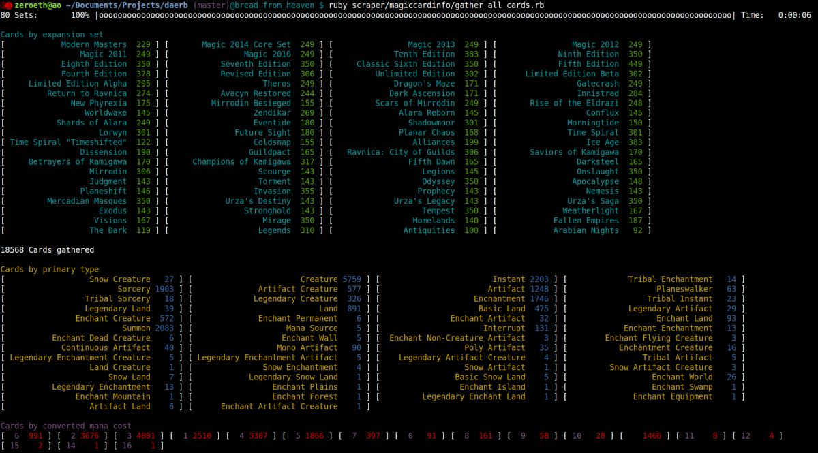The width and height of the screenshot is (818, 453).
Task: Select the Fifth Edition entry
Action: 600,64
